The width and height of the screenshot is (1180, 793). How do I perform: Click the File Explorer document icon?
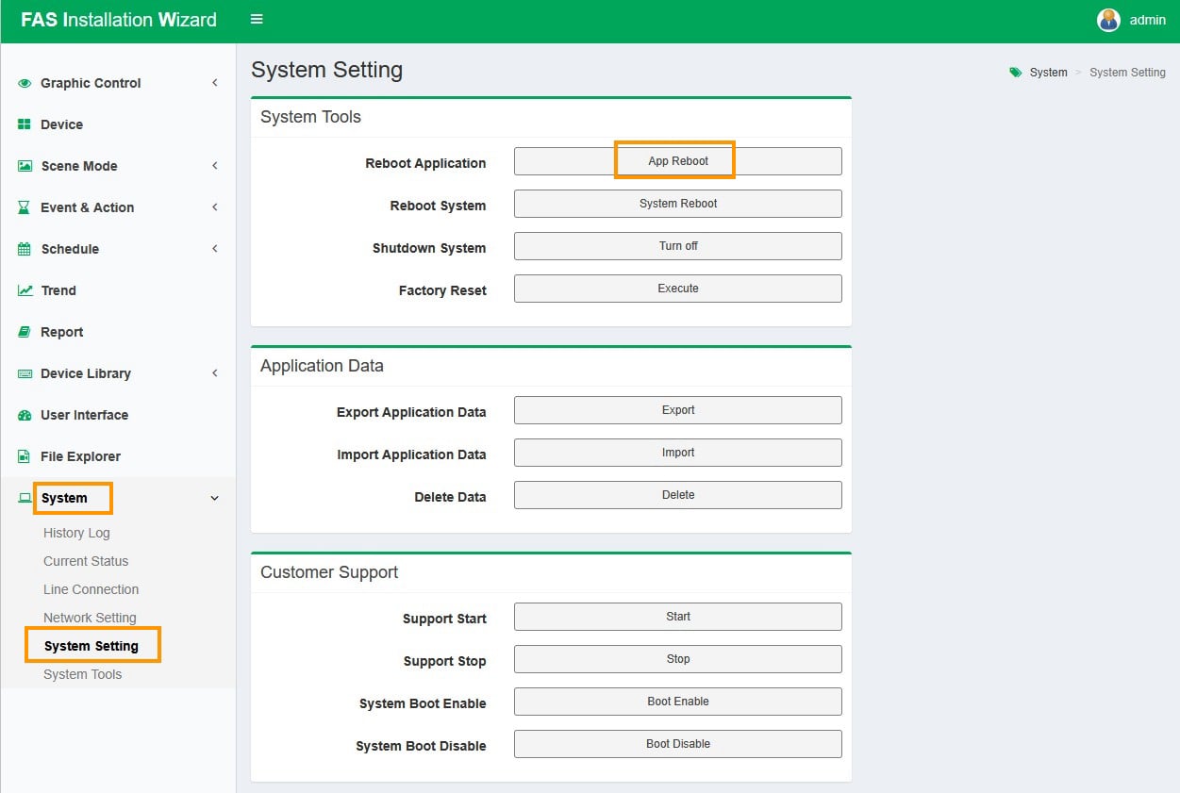click(x=25, y=456)
